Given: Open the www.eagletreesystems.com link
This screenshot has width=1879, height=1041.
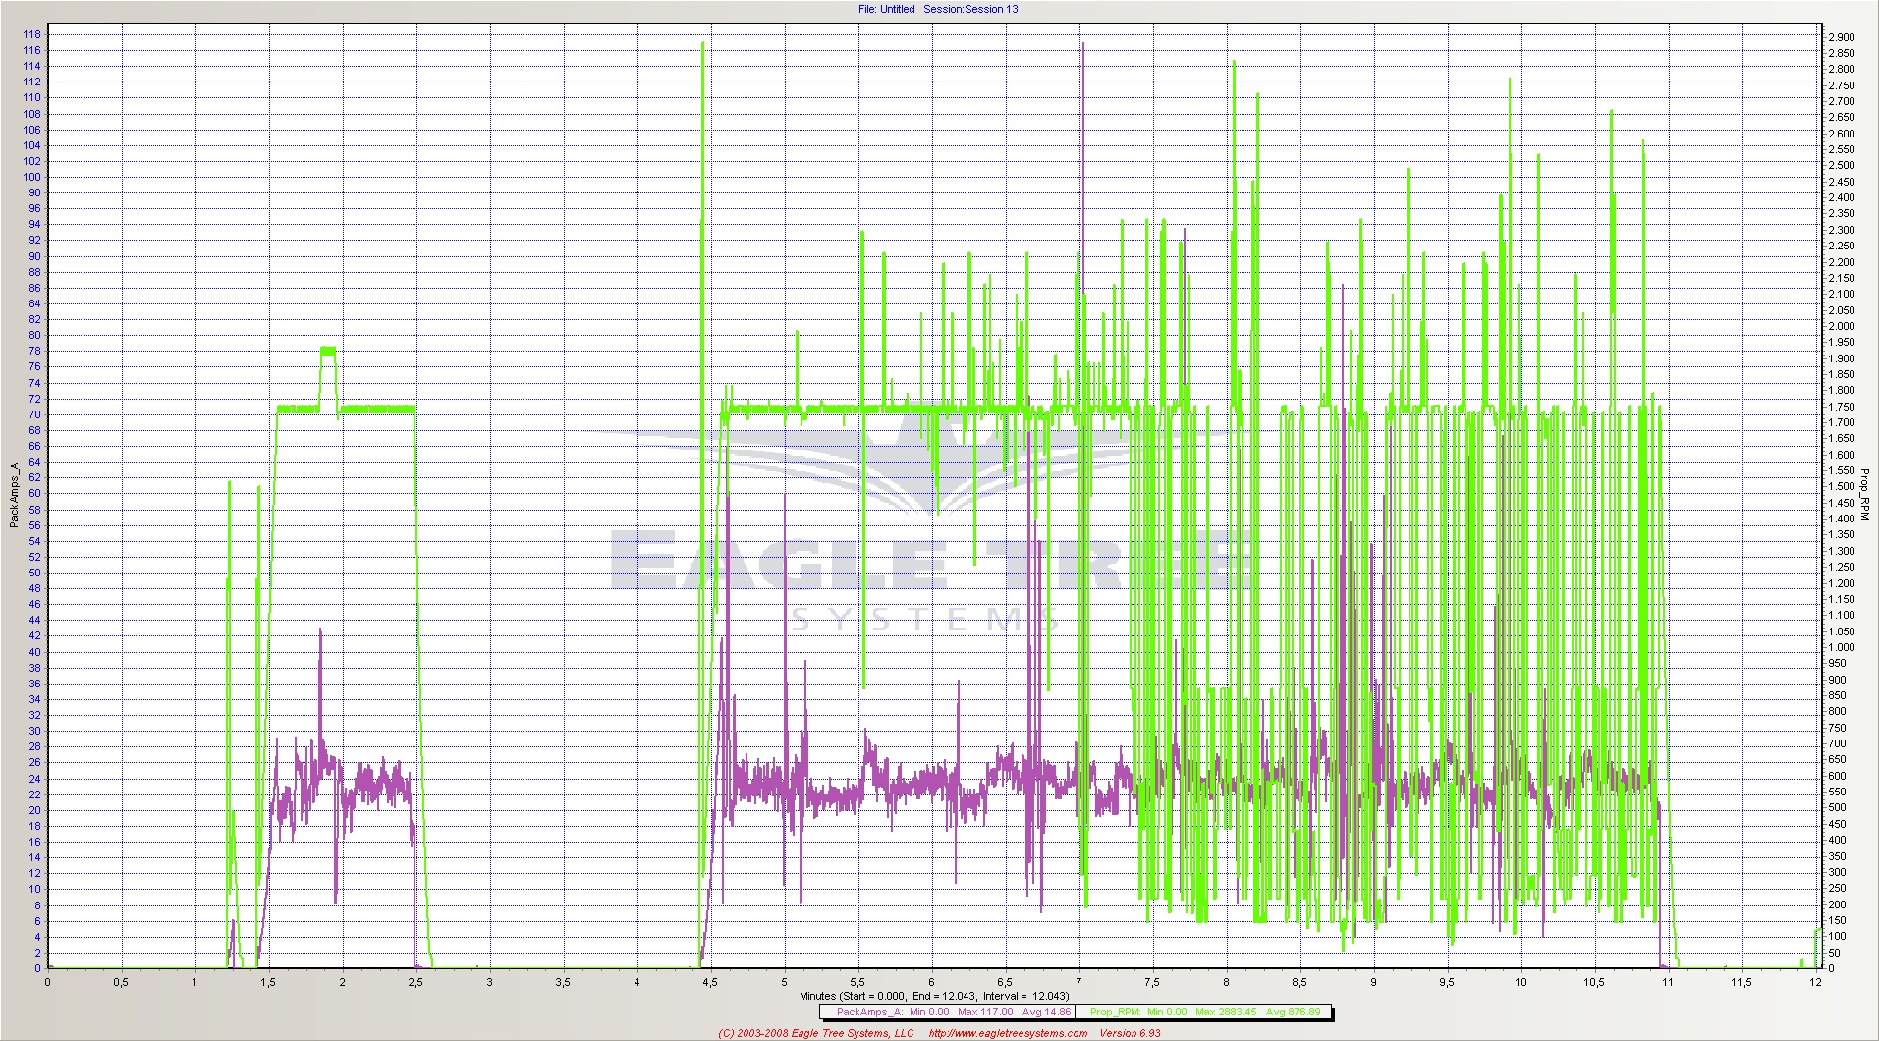Looking at the screenshot, I should [1008, 1033].
